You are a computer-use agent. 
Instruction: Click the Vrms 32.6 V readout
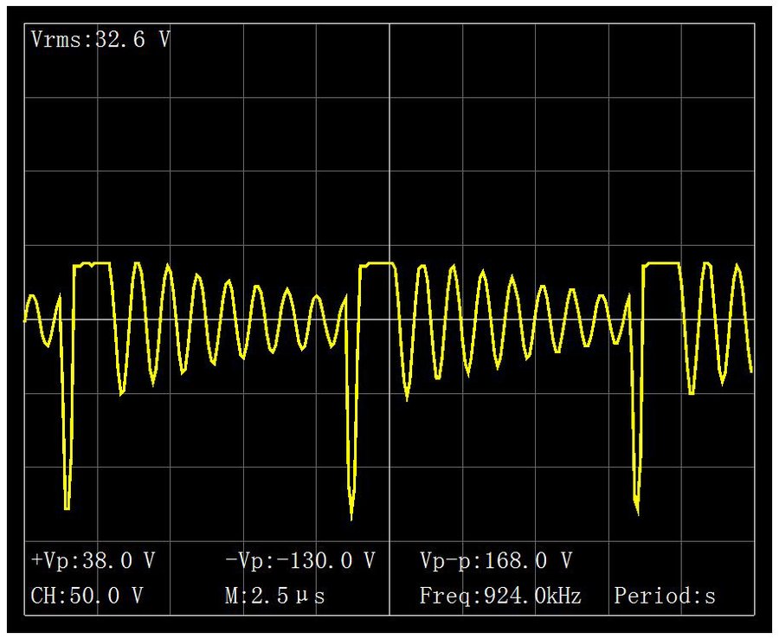point(100,40)
